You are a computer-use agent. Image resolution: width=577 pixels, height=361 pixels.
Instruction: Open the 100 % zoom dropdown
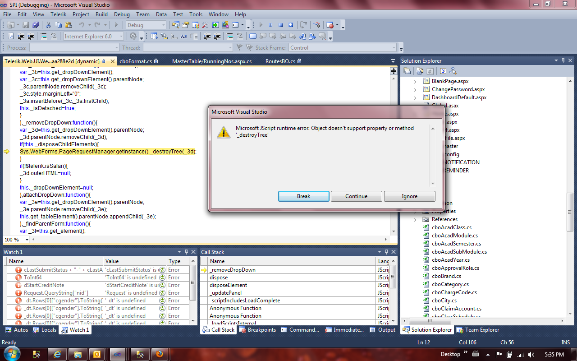pyautogui.click(x=17, y=240)
